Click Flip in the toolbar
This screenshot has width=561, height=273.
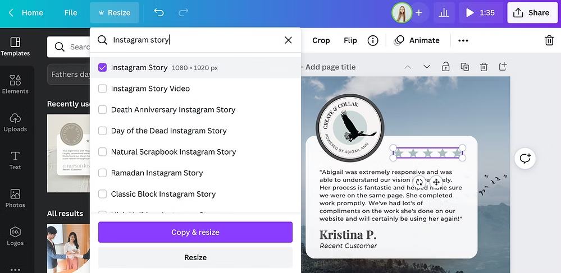[350, 40]
